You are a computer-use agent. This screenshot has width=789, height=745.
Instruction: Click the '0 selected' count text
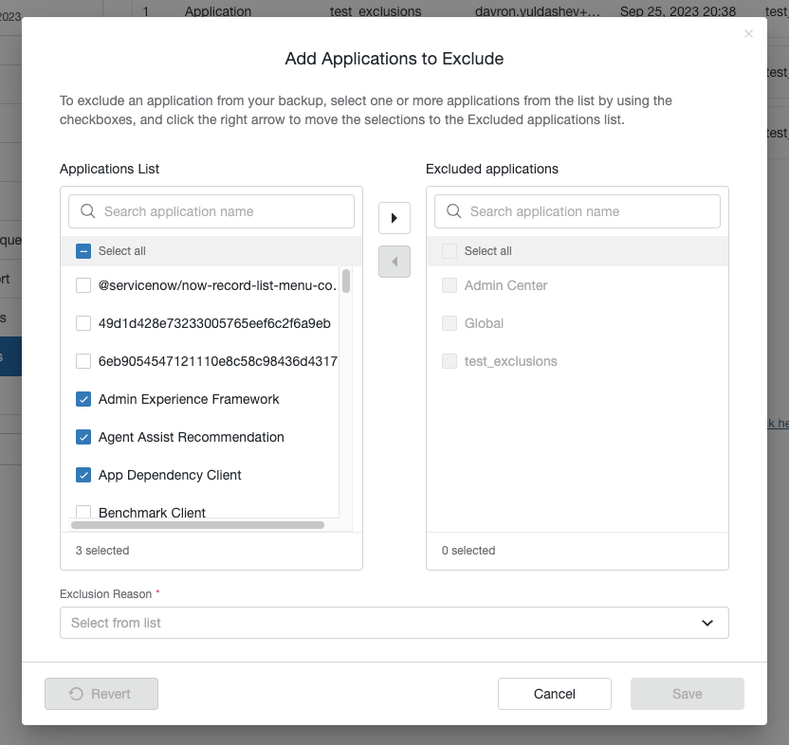pyautogui.click(x=468, y=551)
